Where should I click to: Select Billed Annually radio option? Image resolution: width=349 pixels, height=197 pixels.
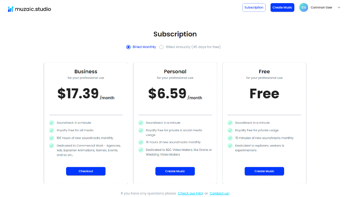161,47
